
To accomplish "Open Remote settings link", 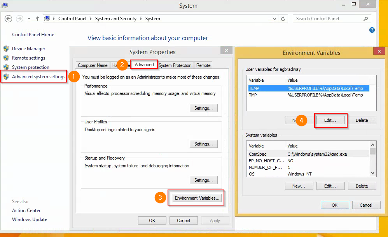I will tap(29, 58).
